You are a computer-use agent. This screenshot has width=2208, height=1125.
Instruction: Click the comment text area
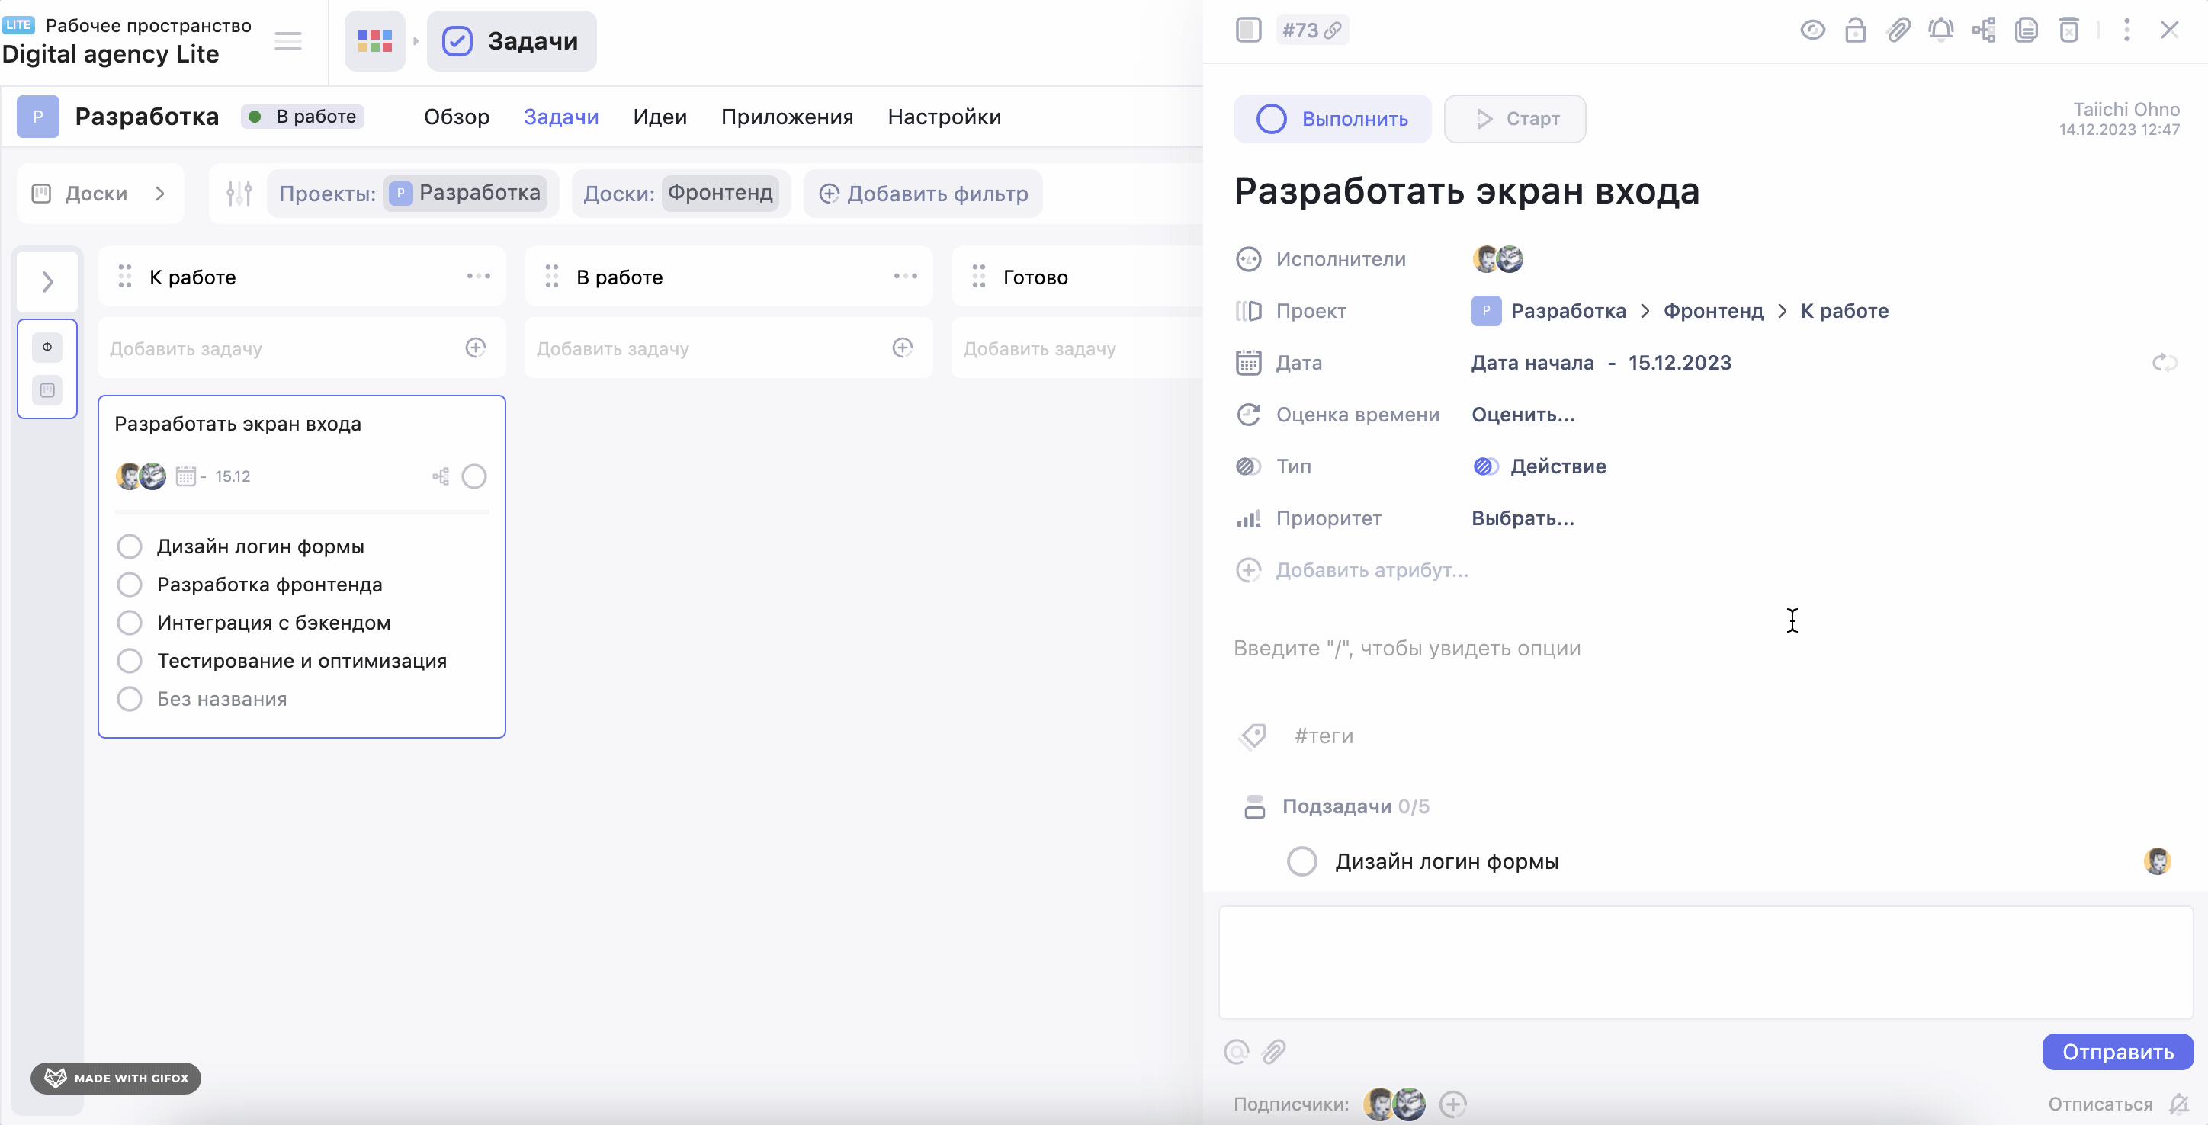pyautogui.click(x=1706, y=962)
